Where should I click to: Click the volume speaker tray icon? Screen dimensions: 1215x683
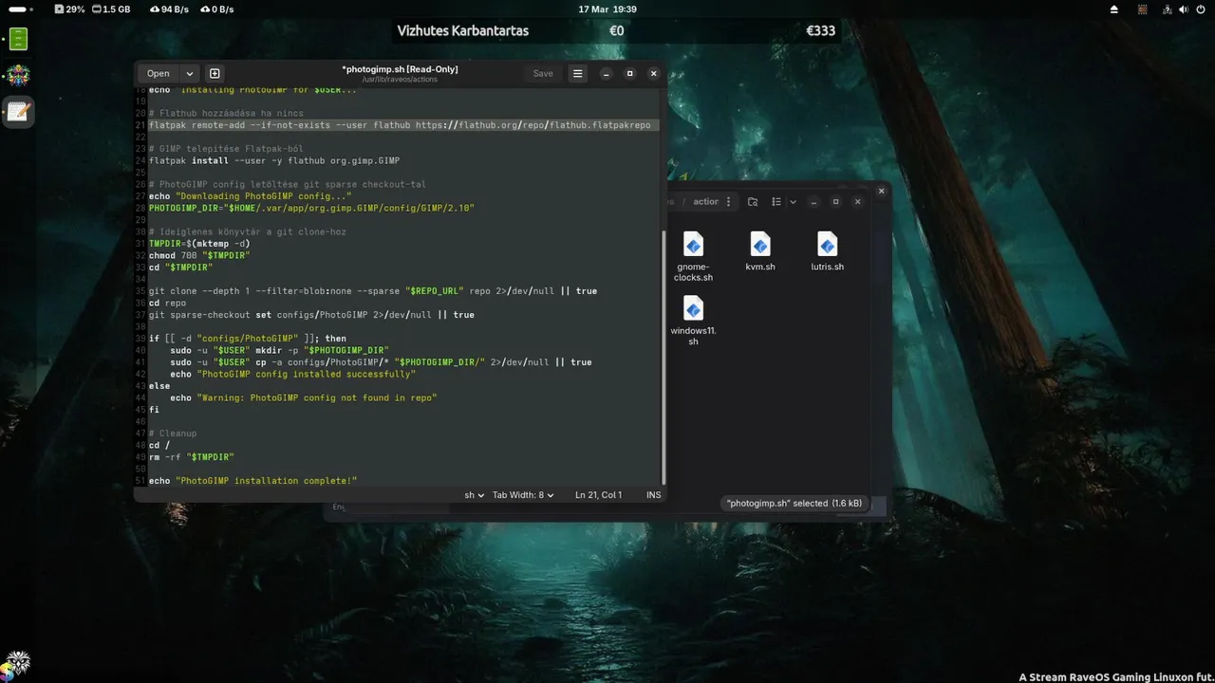(1184, 9)
